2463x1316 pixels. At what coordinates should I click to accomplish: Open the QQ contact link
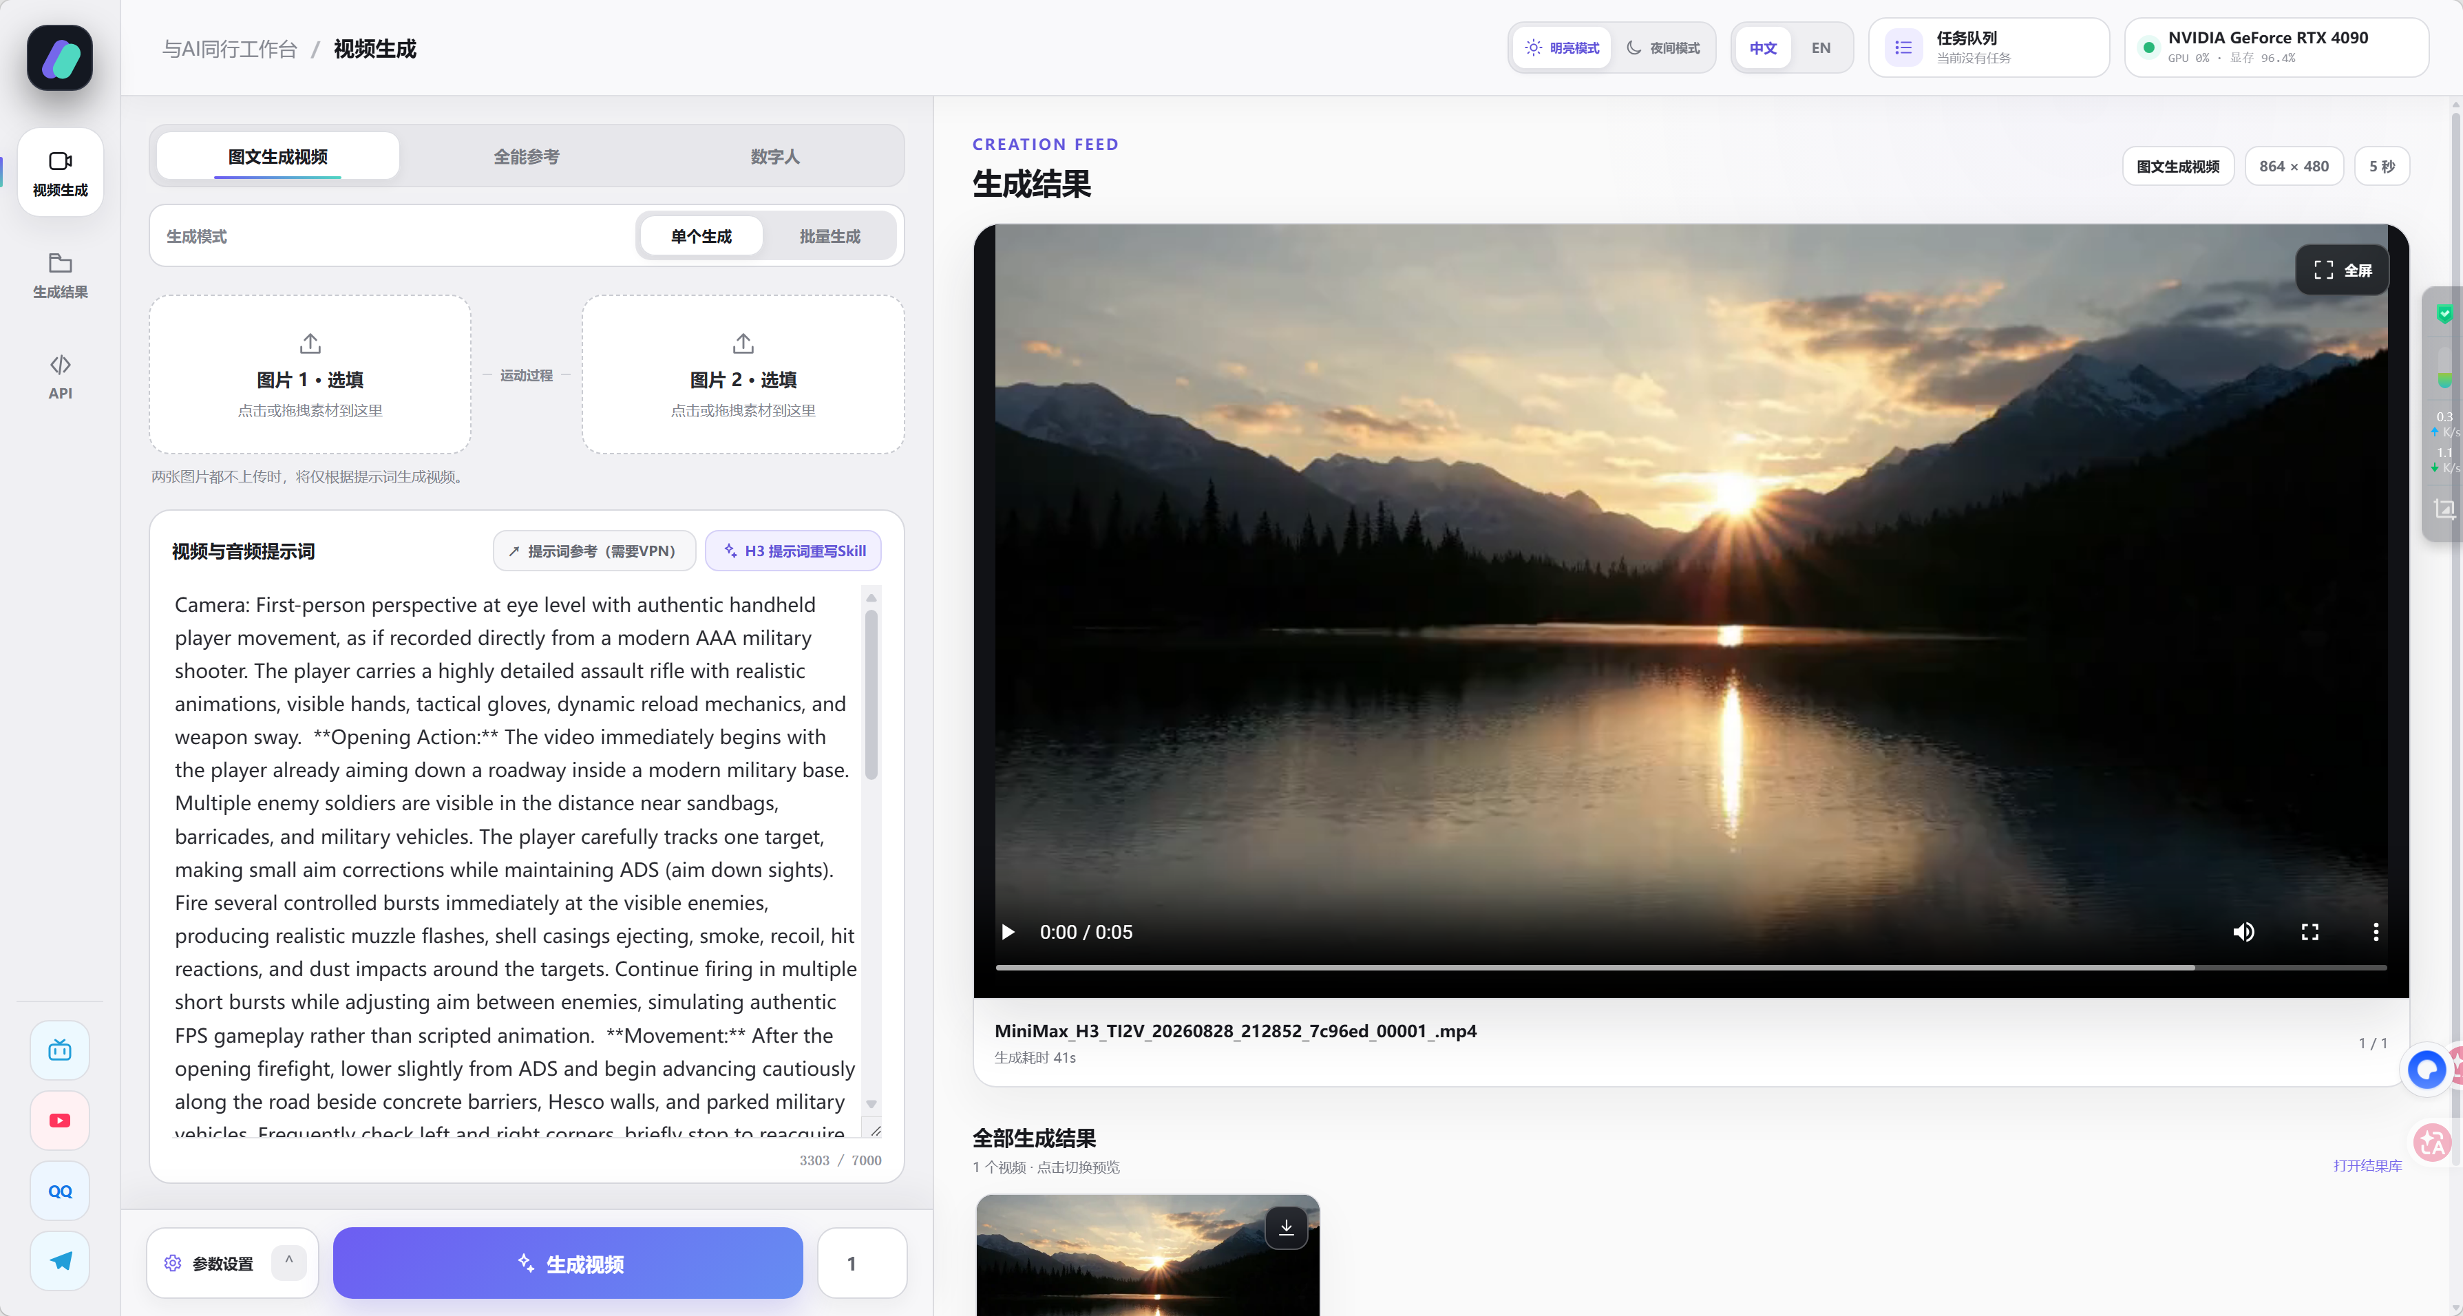tap(61, 1191)
